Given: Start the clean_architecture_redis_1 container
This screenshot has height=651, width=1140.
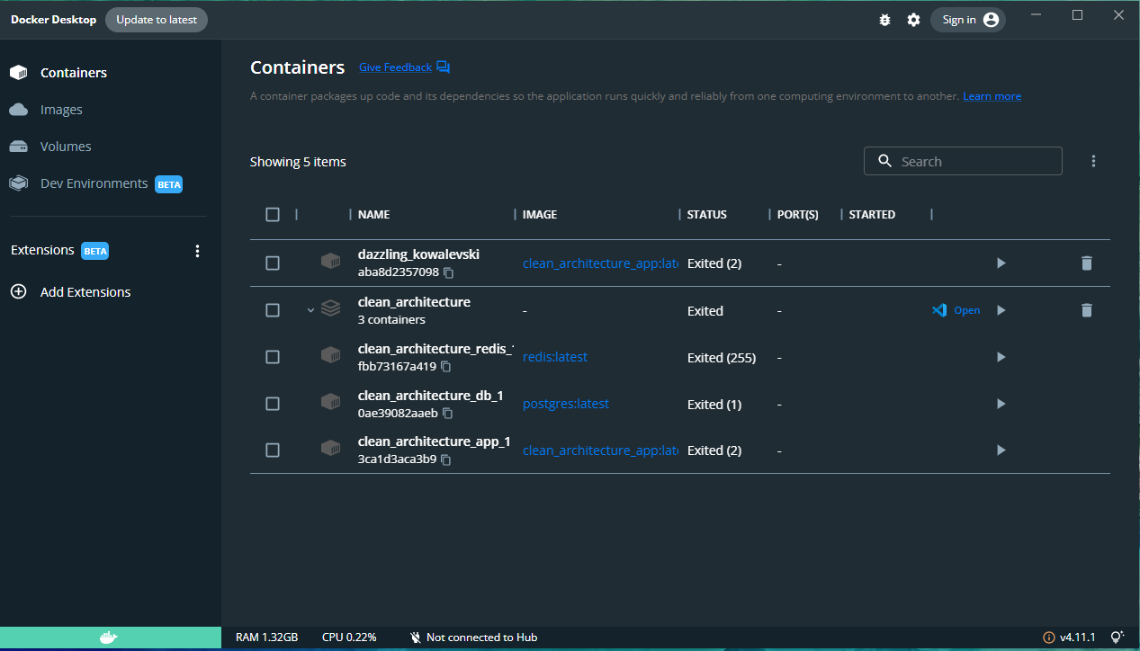Looking at the screenshot, I should [x=1001, y=357].
